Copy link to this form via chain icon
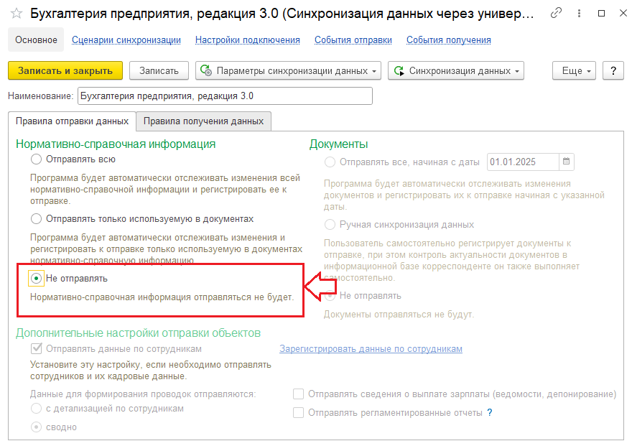The width and height of the screenshot is (632, 446). pos(556,14)
